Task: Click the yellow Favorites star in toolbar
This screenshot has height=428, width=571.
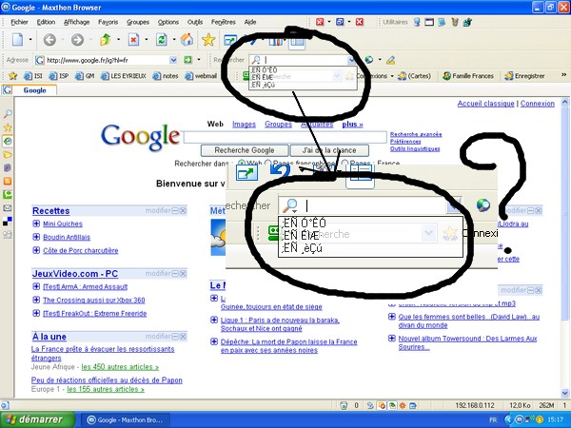Action: click(x=208, y=39)
